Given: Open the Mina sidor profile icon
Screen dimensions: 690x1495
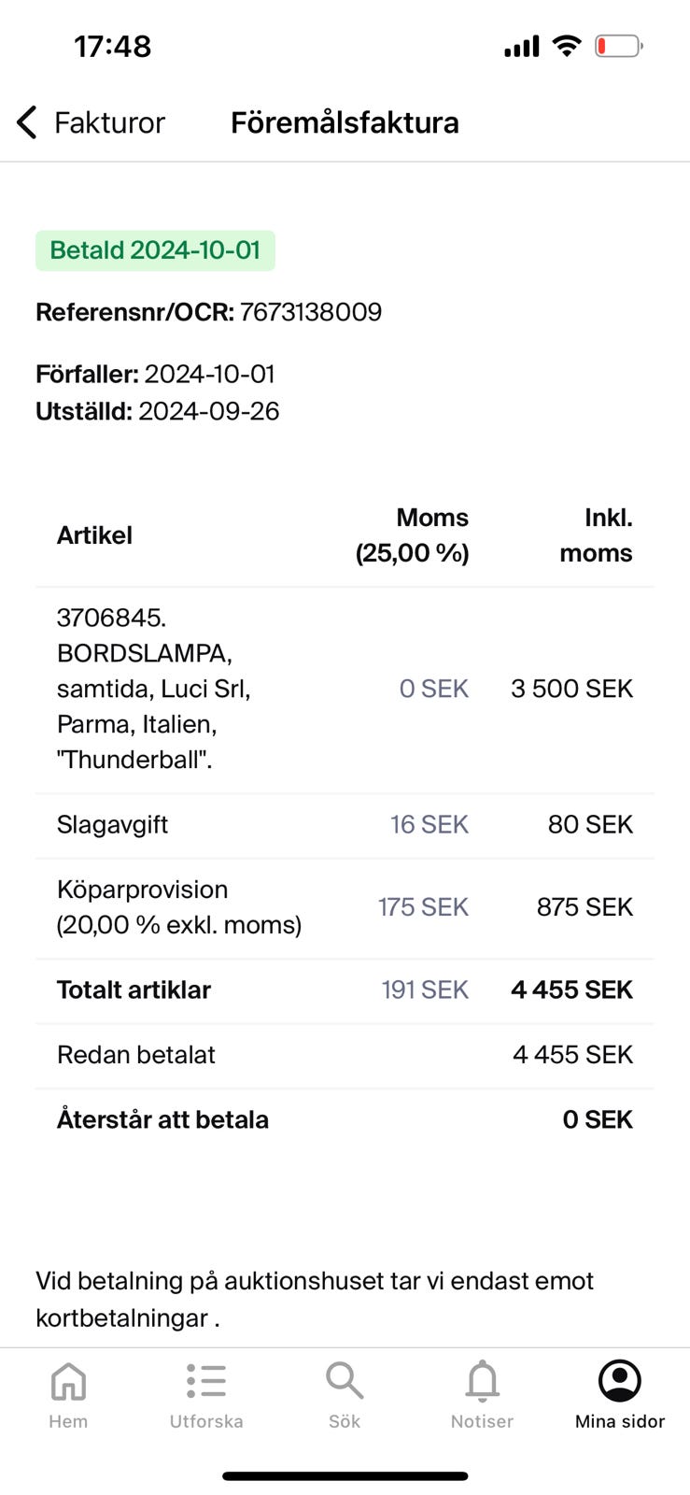Looking at the screenshot, I should pyautogui.click(x=620, y=1380).
